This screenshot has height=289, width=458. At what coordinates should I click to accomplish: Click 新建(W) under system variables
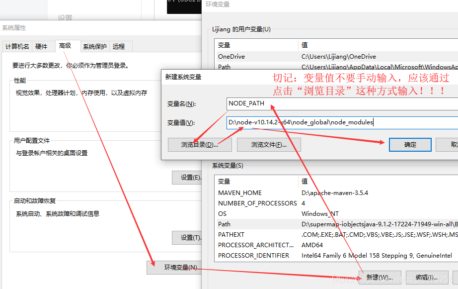tap(380, 277)
